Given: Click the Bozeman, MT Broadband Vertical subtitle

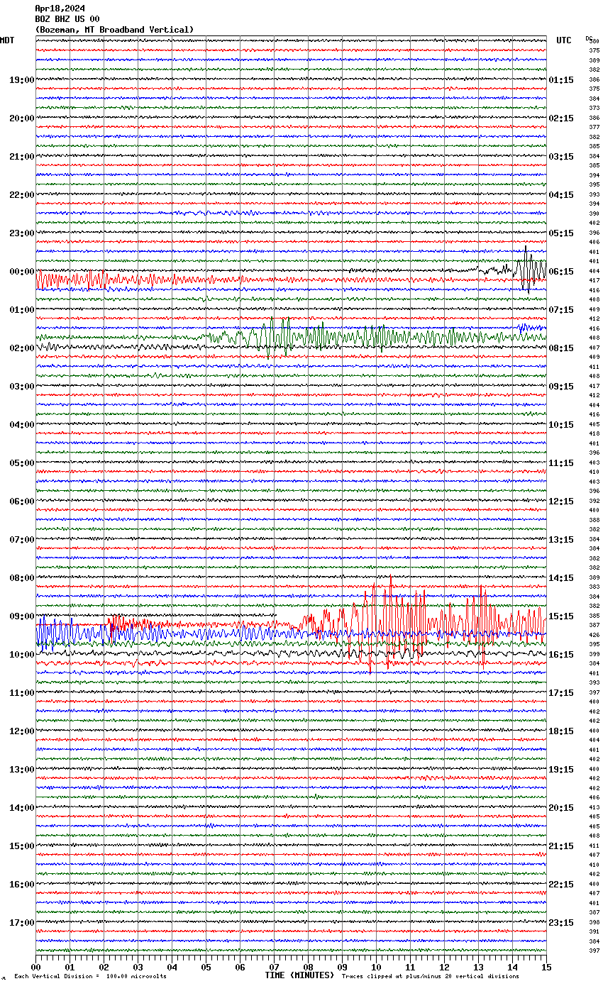Looking at the screenshot, I should click(114, 30).
